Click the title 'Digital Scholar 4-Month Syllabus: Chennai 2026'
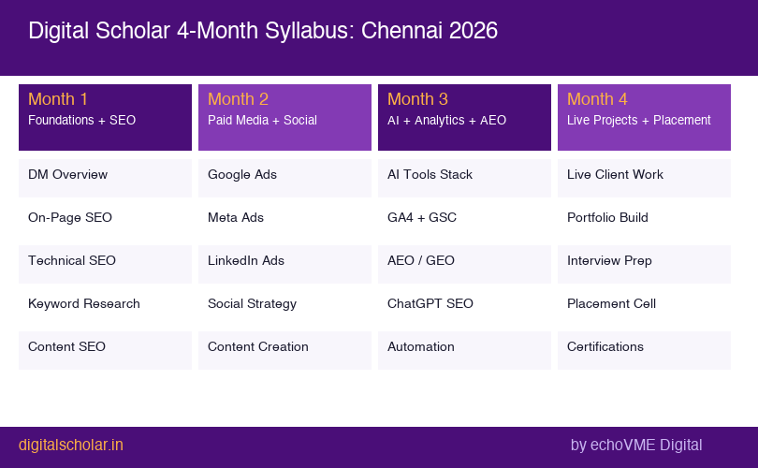This screenshot has height=468, width=758. point(263,31)
